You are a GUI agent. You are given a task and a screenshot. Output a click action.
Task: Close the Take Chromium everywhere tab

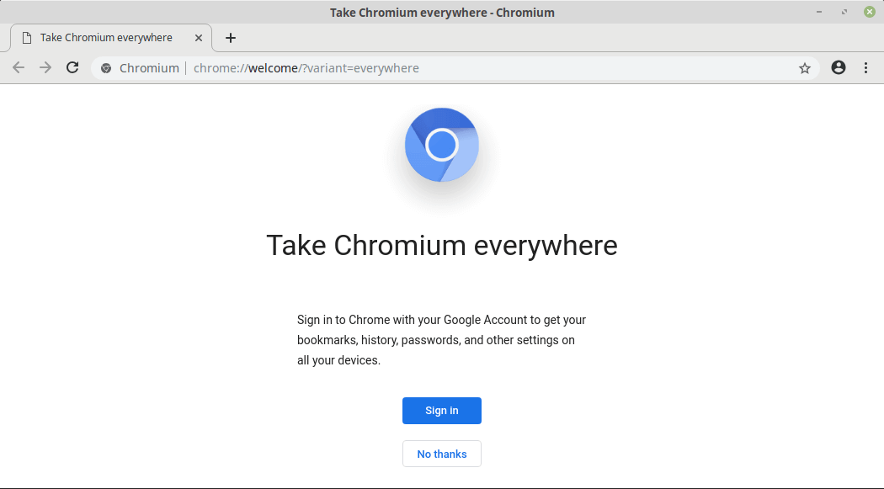pyautogui.click(x=199, y=38)
